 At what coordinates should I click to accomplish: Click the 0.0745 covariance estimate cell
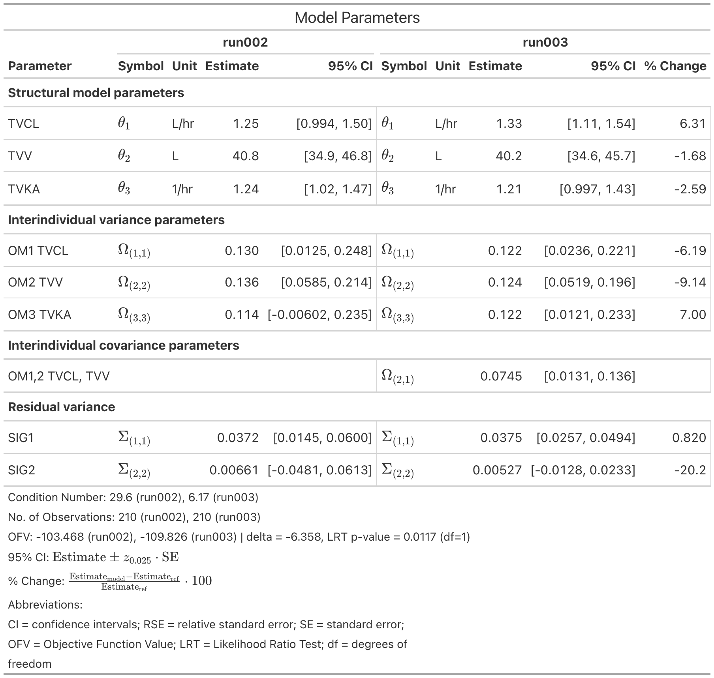point(501,376)
